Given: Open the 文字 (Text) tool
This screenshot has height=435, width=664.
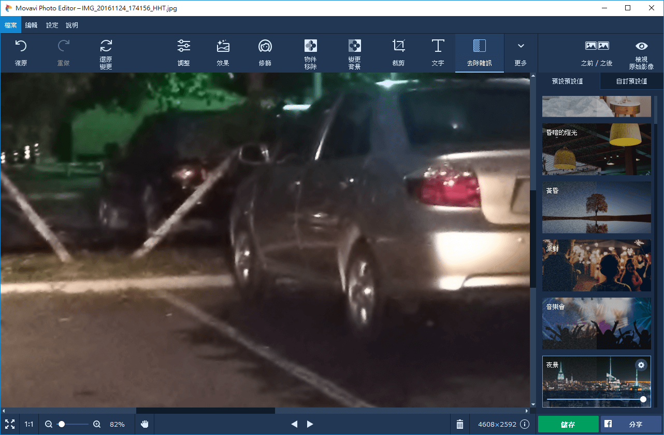Looking at the screenshot, I should tap(438, 47).
